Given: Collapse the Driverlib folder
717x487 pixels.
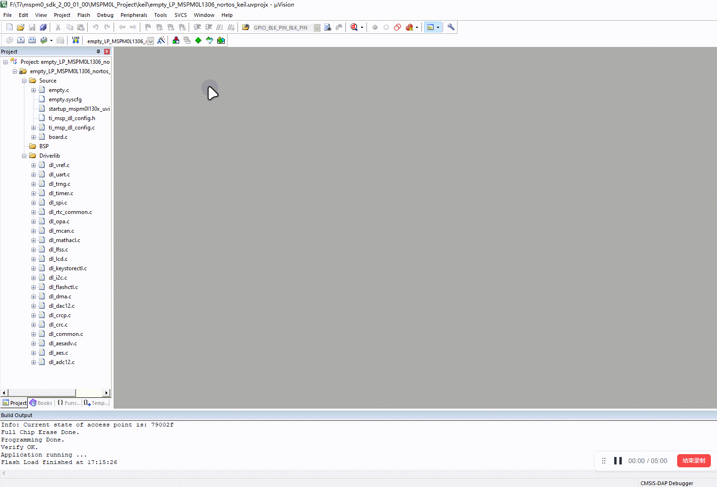Looking at the screenshot, I should pos(24,156).
